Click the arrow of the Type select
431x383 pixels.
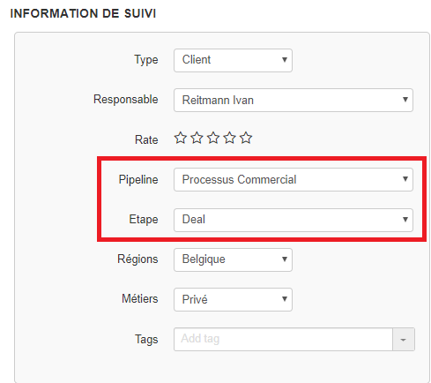(x=285, y=60)
